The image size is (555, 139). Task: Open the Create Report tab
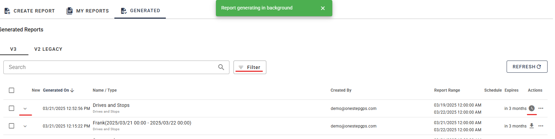pyautogui.click(x=29, y=11)
